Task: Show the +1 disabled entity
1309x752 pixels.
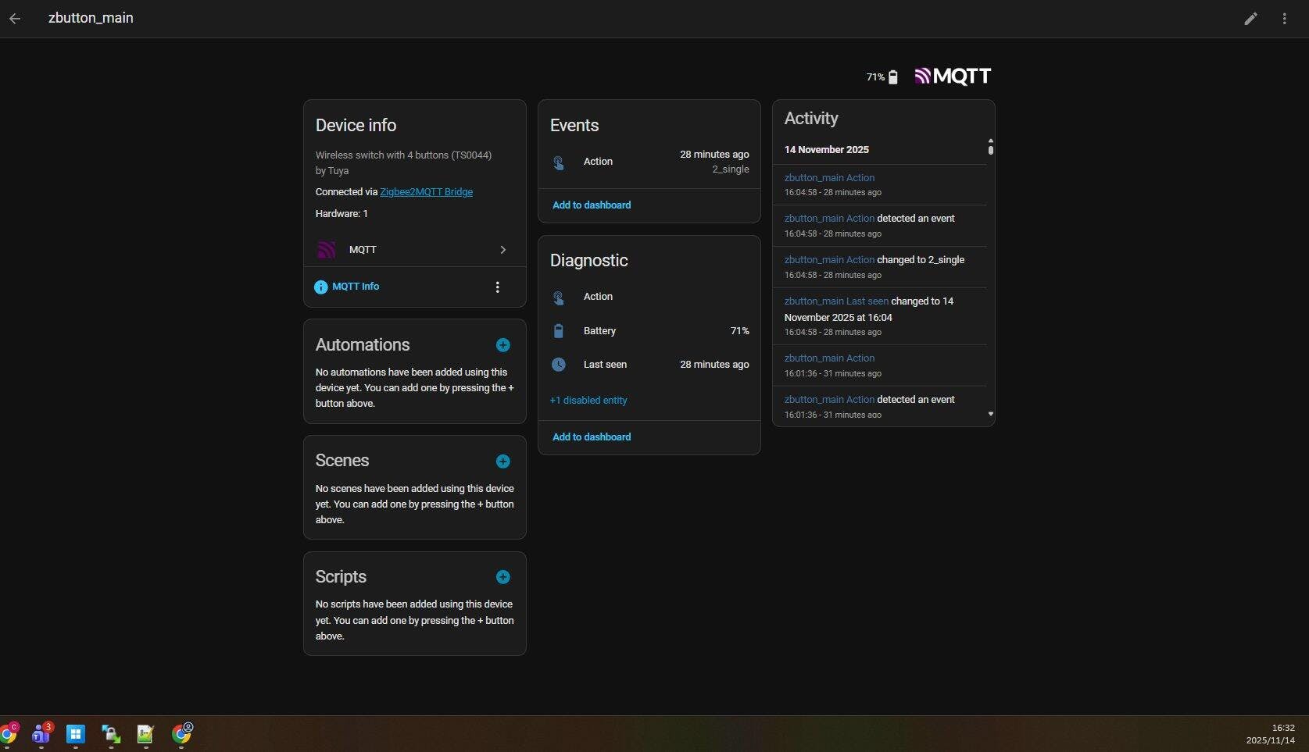Action: 588,401
